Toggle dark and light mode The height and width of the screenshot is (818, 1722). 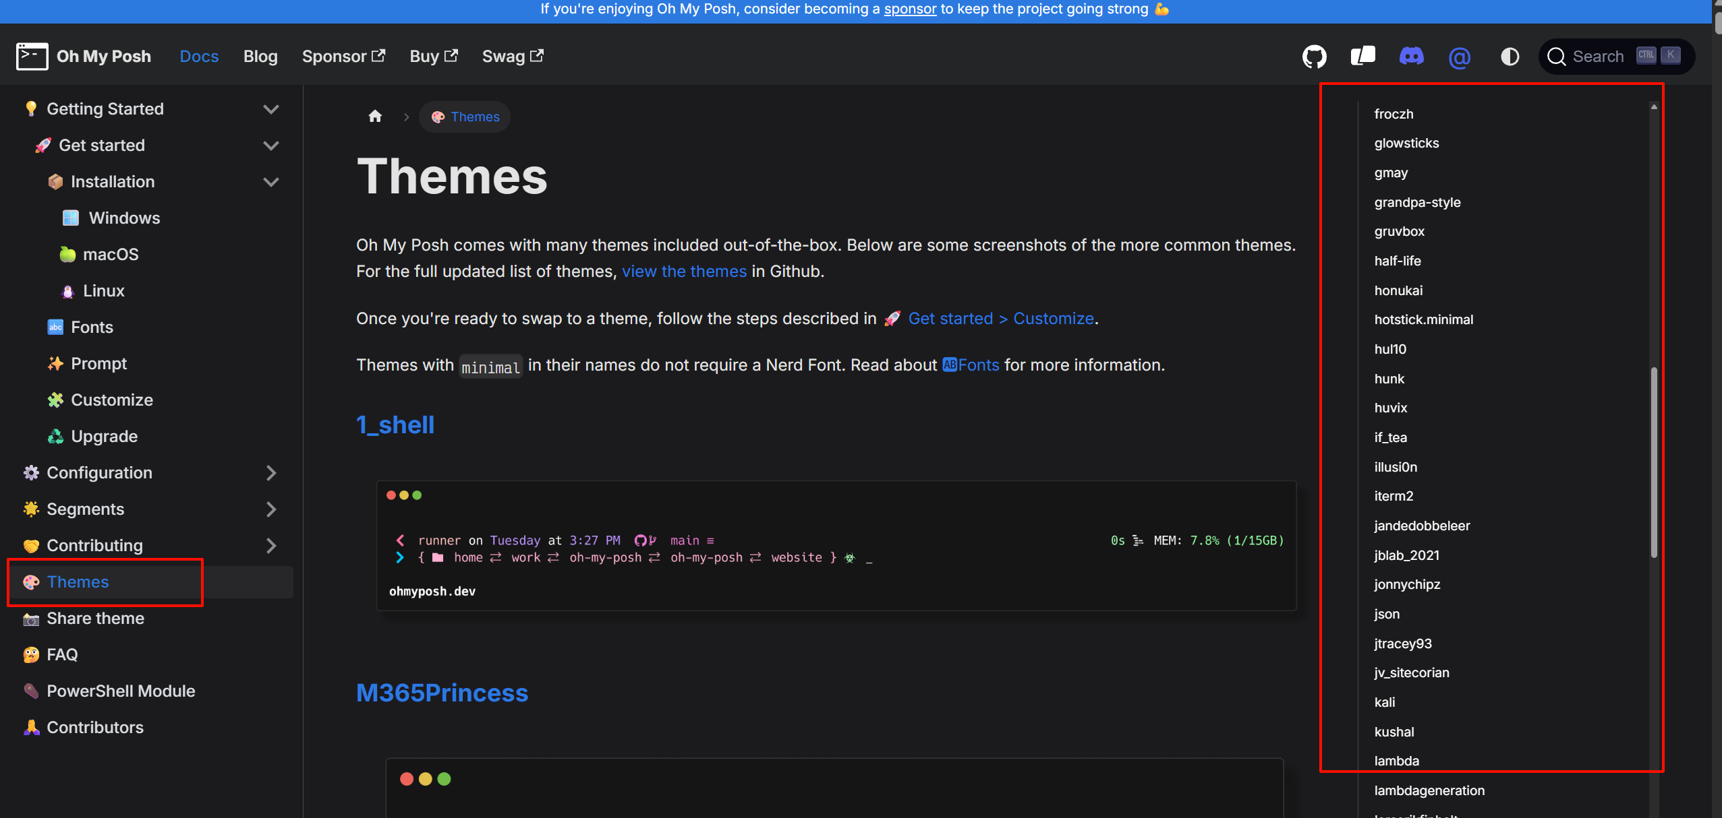[1510, 57]
